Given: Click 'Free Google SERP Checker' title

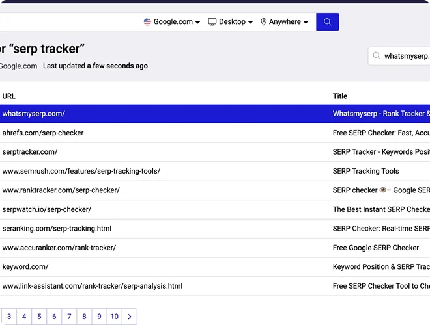Looking at the screenshot, I should 376,248.
